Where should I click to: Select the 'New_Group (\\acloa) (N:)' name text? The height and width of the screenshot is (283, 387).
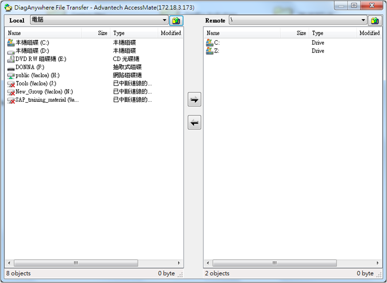44,92
